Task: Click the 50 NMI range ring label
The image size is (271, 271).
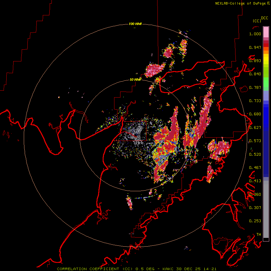Action: click(135, 79)
